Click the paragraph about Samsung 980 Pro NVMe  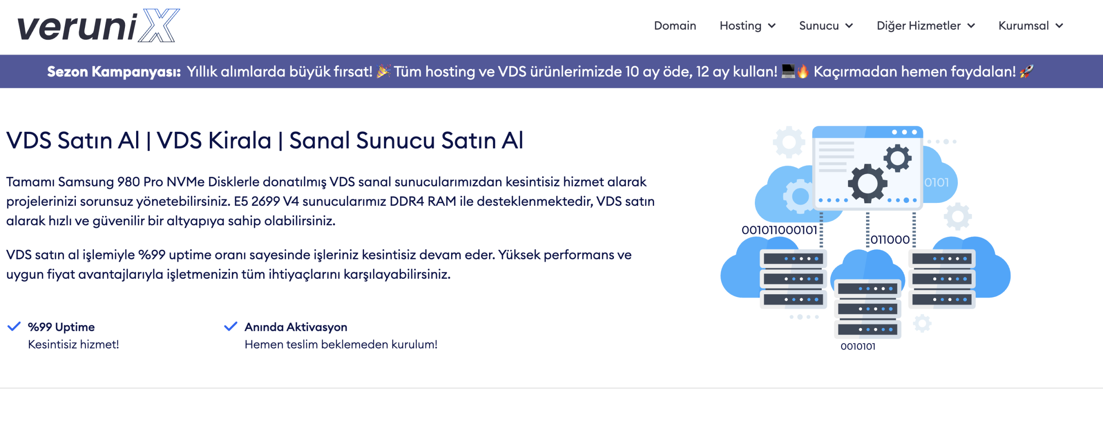pyautogui.click(x=330, y=201)
